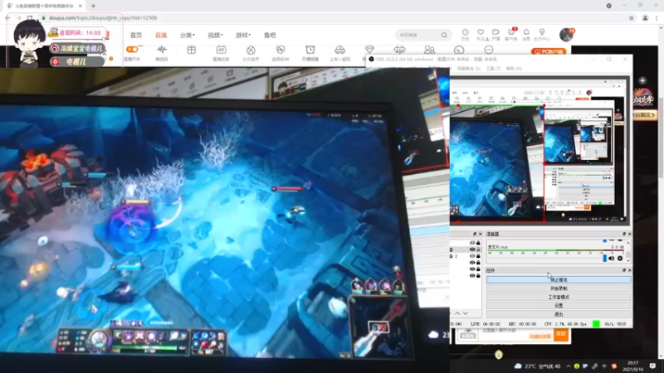Expand the 分类 category dropdown
The width and height of the screenshot is (664, 373).
tap(188, 35)
